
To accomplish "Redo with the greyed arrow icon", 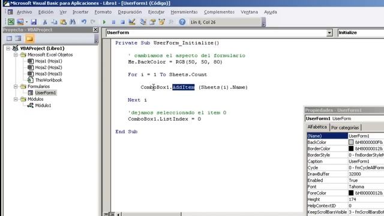I will point(93,22).
